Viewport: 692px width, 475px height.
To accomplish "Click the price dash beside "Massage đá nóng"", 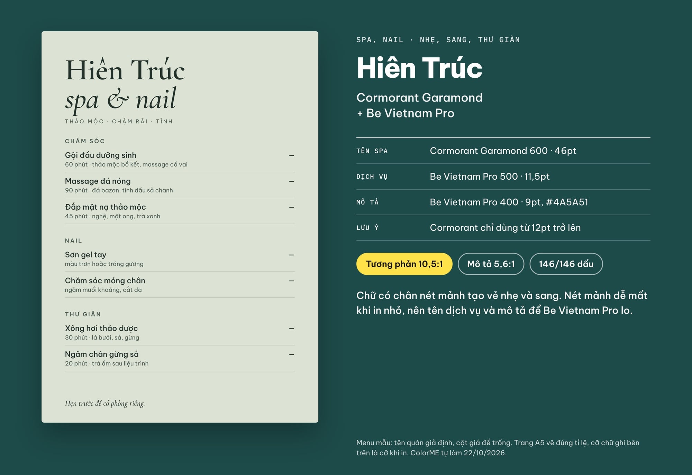I will 292,181.
